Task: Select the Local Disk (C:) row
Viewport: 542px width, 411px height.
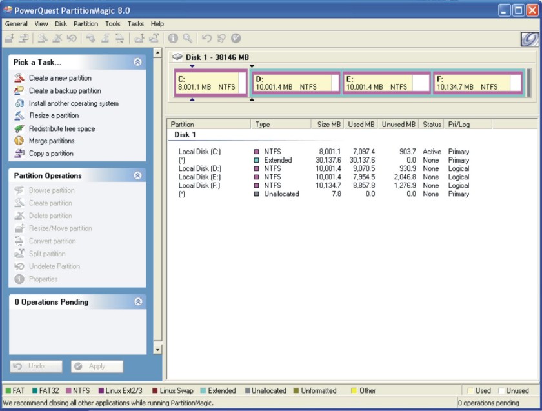Action: click(x=323, y=152)
